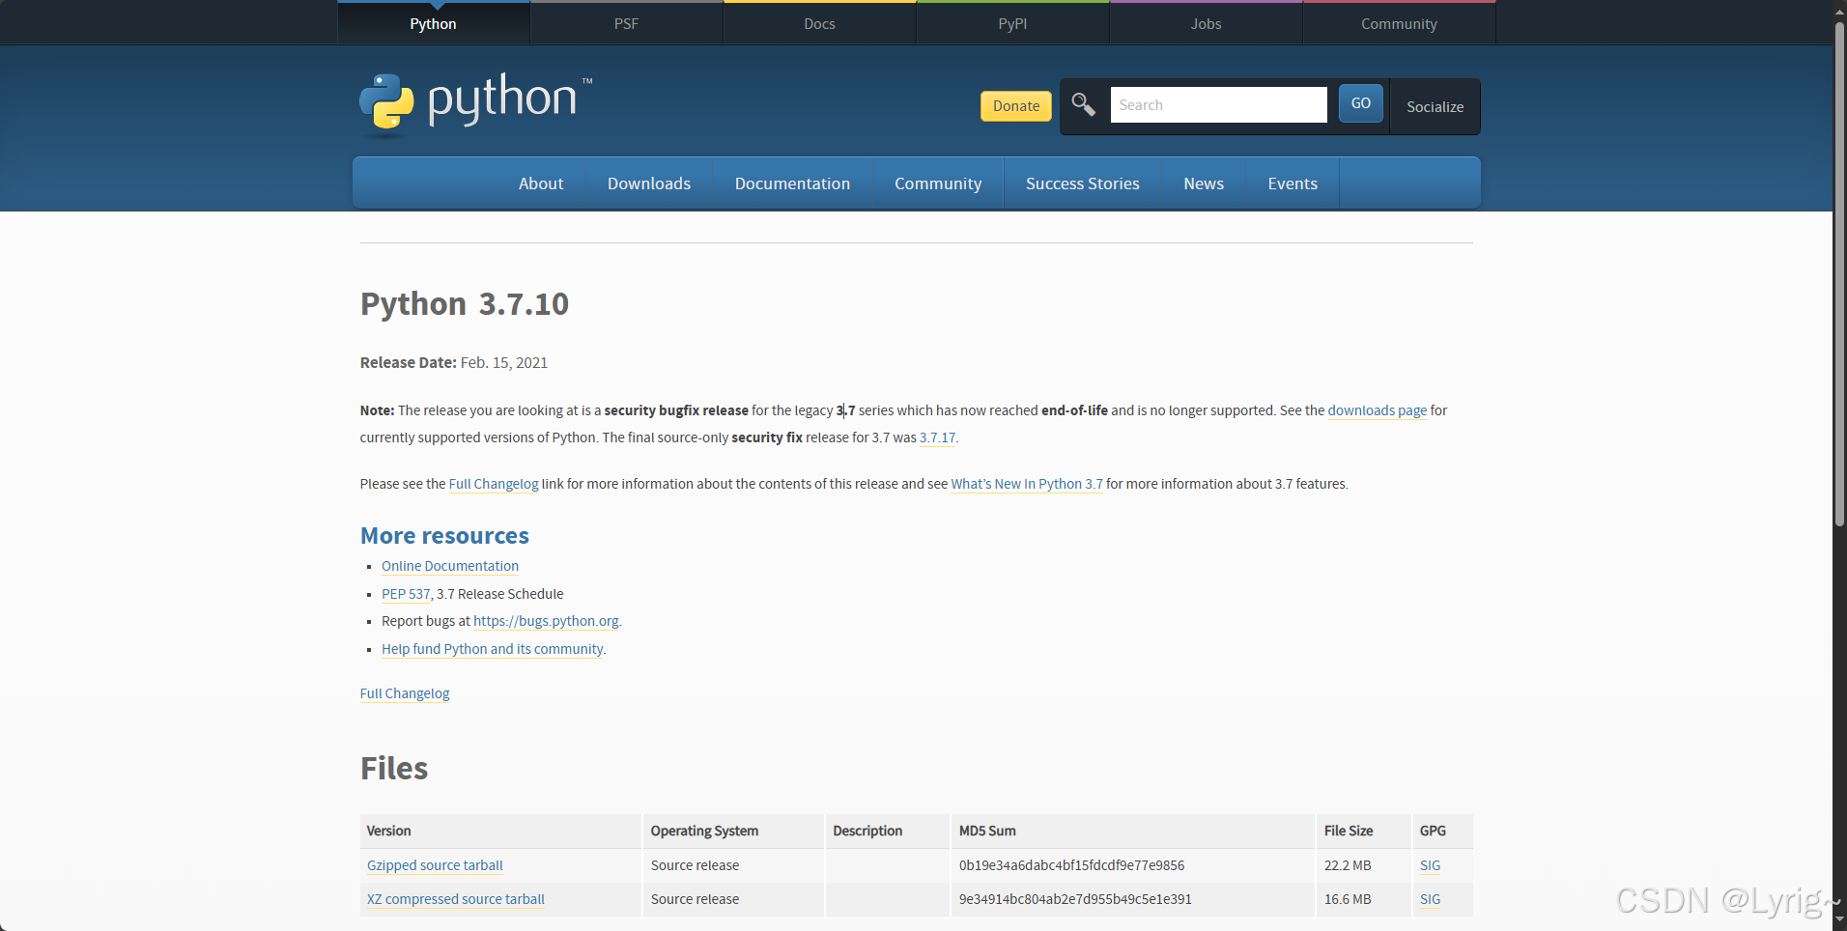Open the News navigation menu
Image resolution: width=1847 pixels, height=931 pixels.
1204,183
